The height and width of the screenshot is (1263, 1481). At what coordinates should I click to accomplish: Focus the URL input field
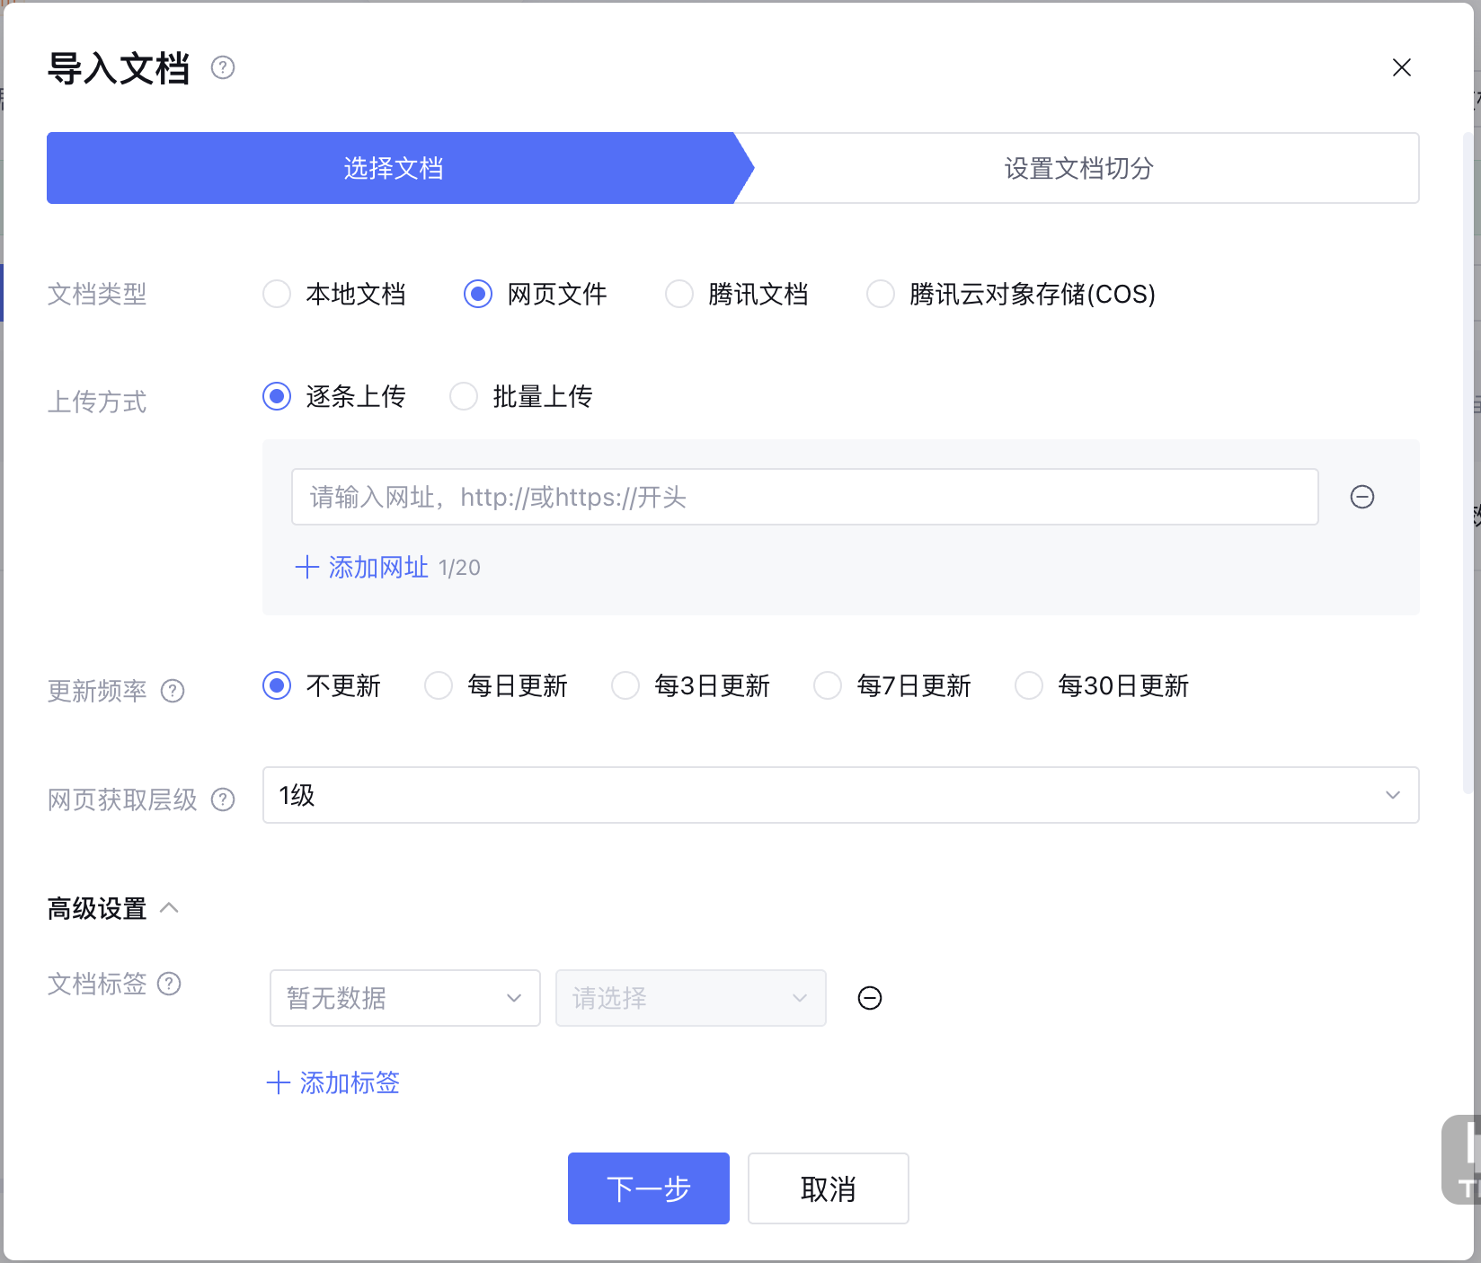pyautogui.click(x=803, y=497)
